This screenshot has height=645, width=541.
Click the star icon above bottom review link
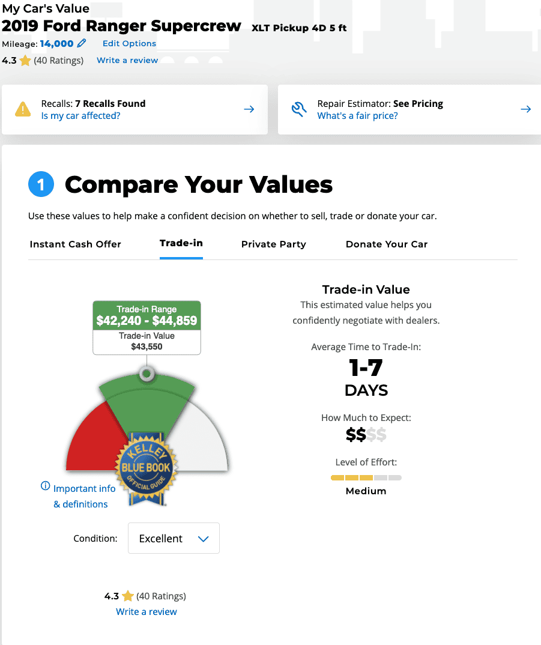128,596
